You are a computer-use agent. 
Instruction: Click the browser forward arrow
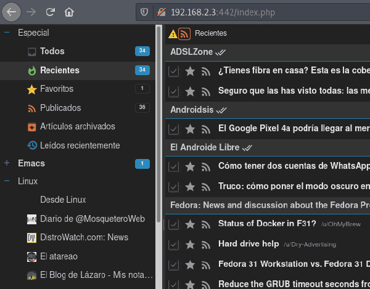coord(31,12)
